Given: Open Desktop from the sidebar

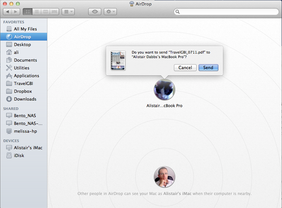Looking at the screenshot, I should 24,44.
